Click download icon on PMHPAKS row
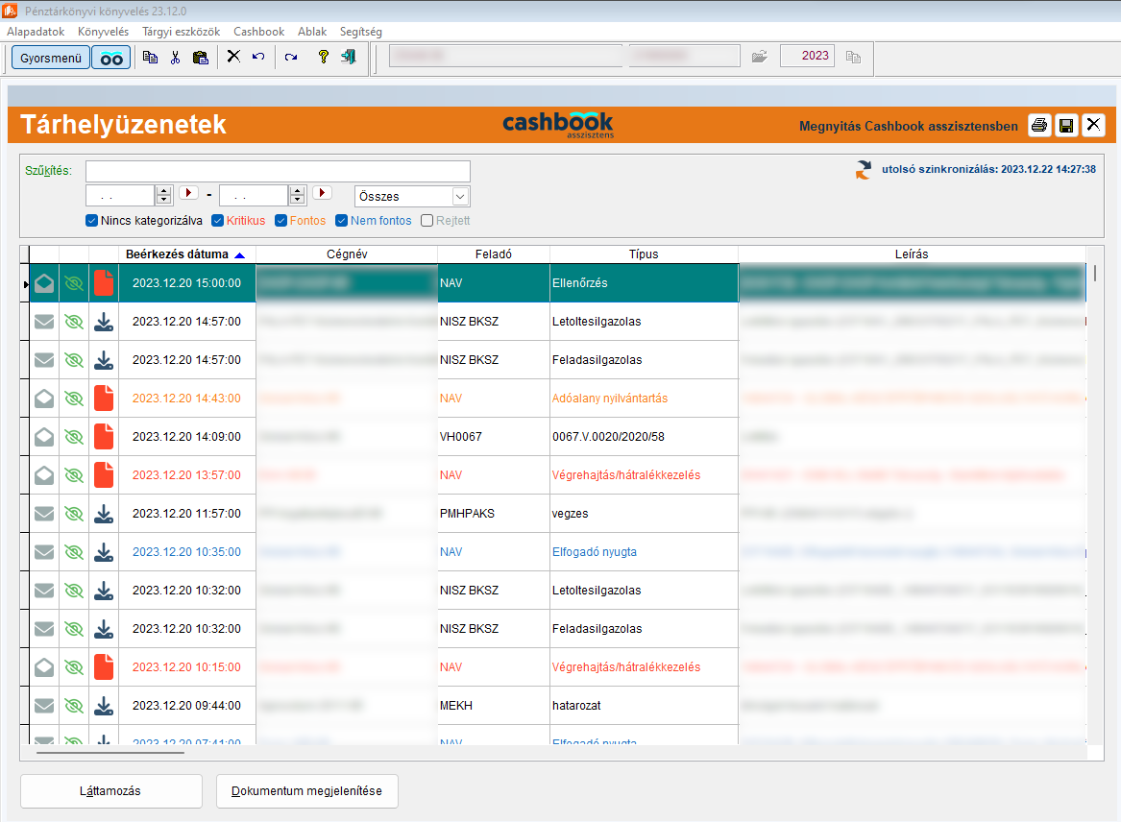The height and width of the screenshot is (822, 1121). coord(104,513)
